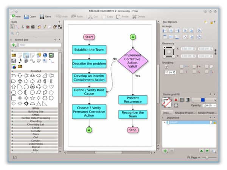This screenshot has width=227, height=170.
Task: Click green plus add-layer button in Document panel
Action: point(166,151)
